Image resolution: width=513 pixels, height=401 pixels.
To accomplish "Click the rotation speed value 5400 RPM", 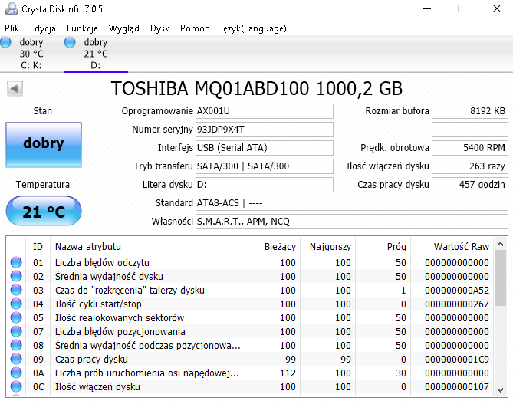I will coord(470,148).
